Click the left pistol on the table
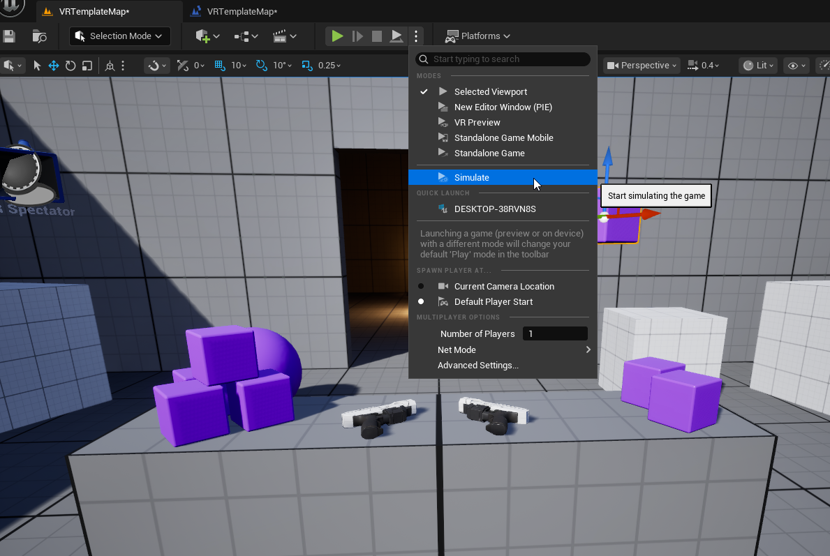830x556 pixels. tap(378, 418)
